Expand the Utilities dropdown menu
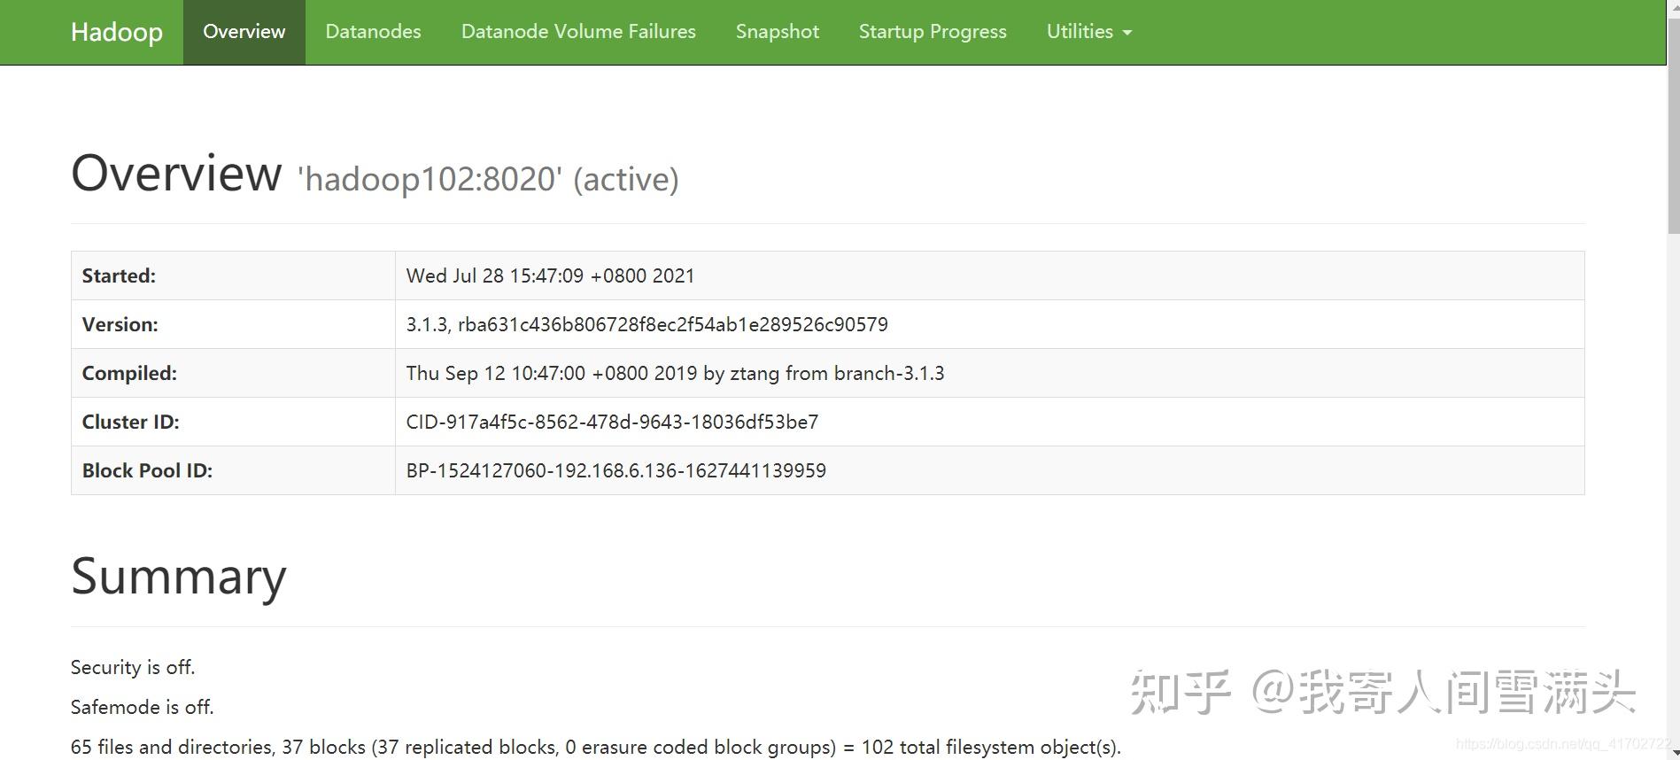The image size is (1680, 760). point(1089,32)
